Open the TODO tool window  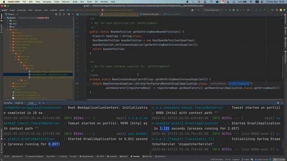[x=100, y=157]
